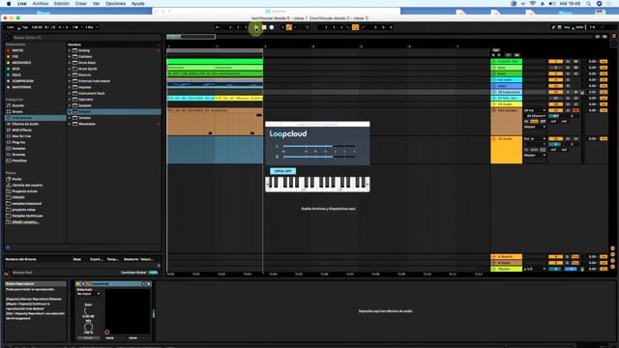Expand the Drum Rack instrument entry
The image size is (619, 348).
70,63
